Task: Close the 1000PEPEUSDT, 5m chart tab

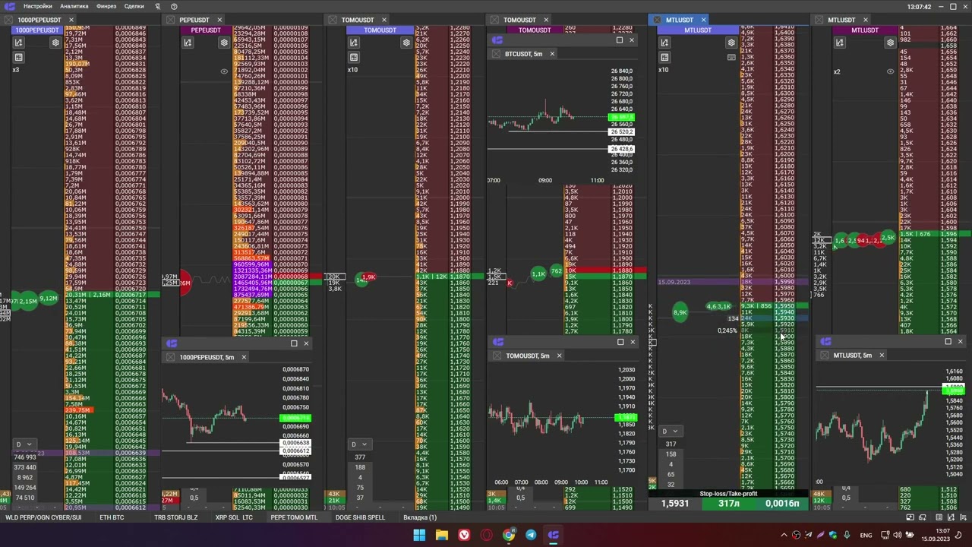Action: coord(244,357)
